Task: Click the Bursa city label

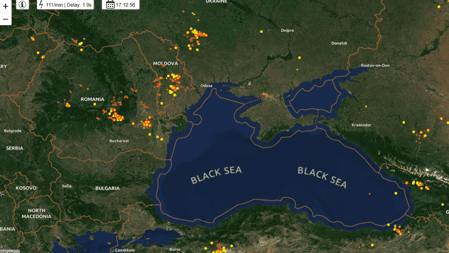Action: point(175,249)
